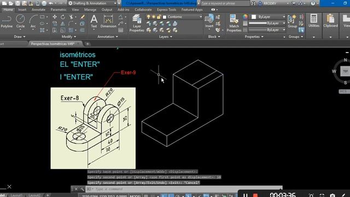Activate the Mirror tool

63,24
